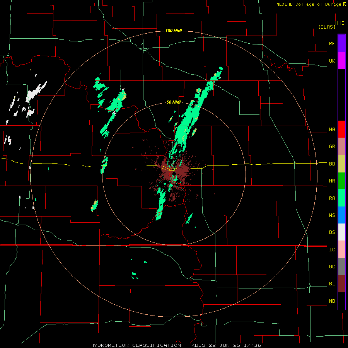348x348 pixels.
Task: Click the HYDROMETEOR CLASSIFICATION caption text
Action: click(x=136, y=345)
